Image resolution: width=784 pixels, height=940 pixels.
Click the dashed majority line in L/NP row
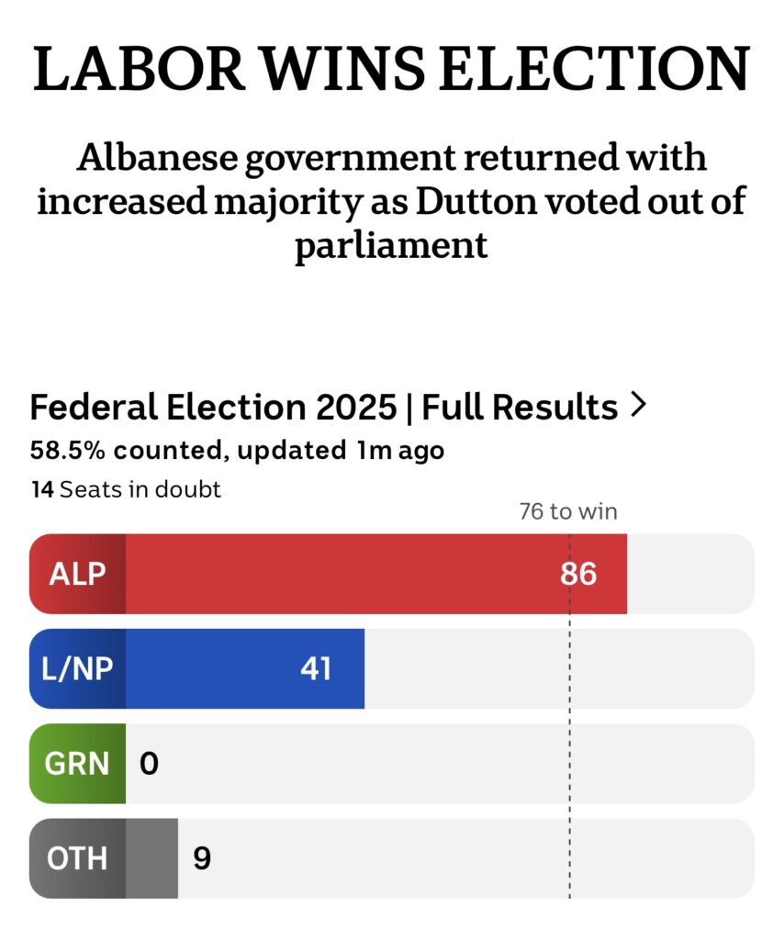tap(569, 668)
